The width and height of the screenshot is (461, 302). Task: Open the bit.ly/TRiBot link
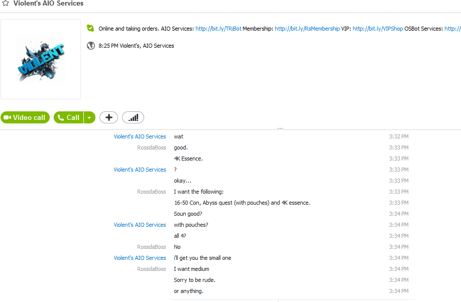[x=218, y=29]
